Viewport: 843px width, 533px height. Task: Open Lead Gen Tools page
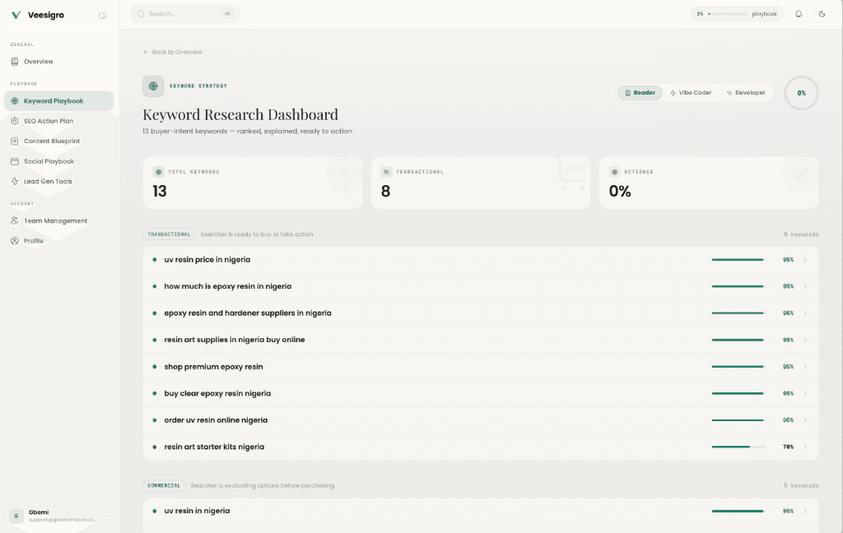[x=59, y=181]
